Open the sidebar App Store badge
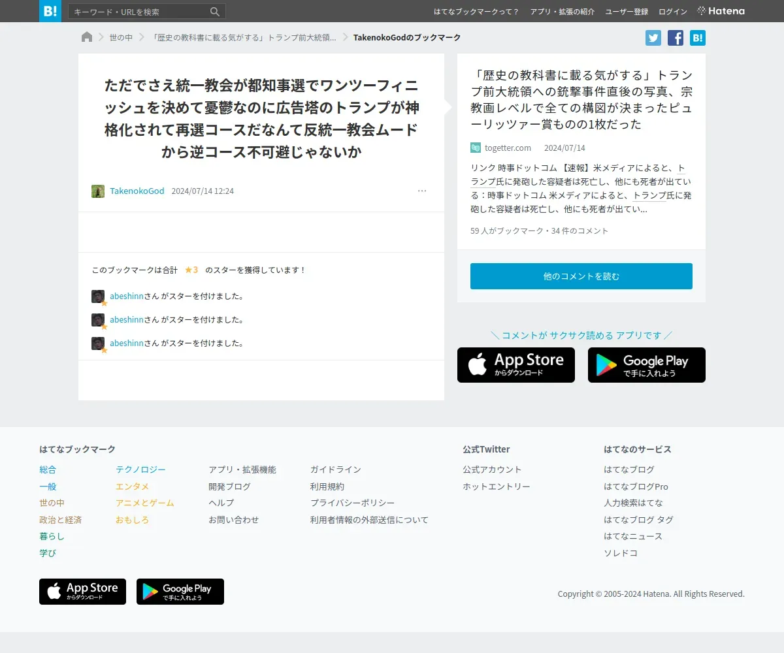784x653 pixels. [516, 365]
